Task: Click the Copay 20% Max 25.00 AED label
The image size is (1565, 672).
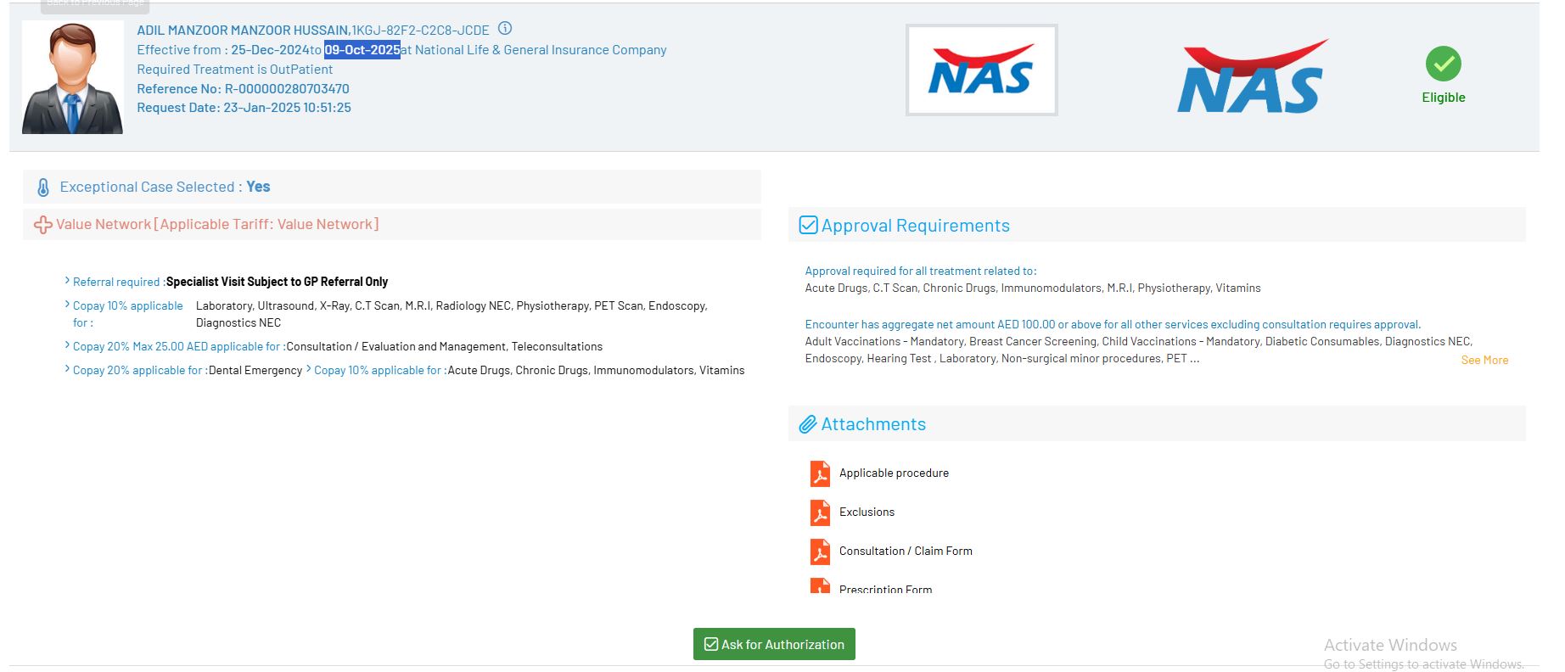Action: [178, 346]
